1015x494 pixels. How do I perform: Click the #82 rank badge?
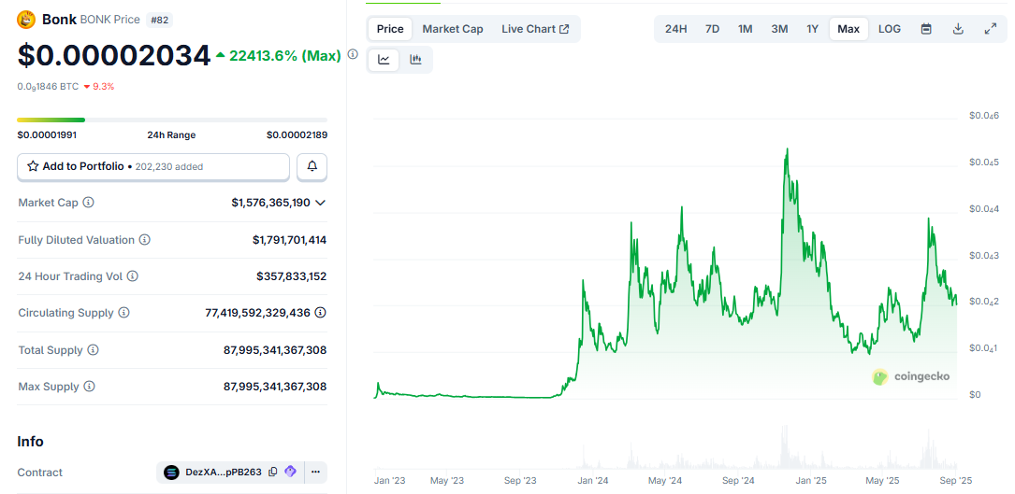pos(159,20)
